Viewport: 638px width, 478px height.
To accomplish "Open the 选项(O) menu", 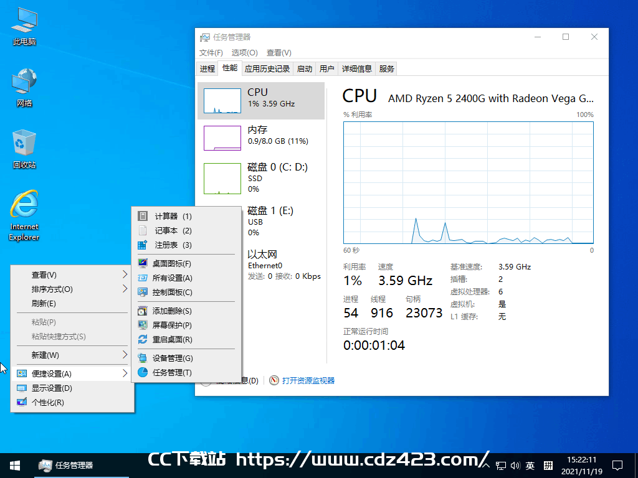I will pos(244,53).
